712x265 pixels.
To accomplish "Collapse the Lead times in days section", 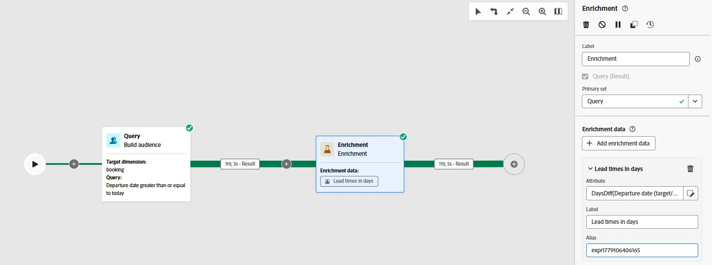I will click(x=590, y=169).
